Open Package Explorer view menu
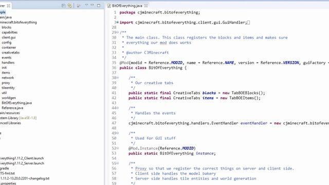The width and height of the screenshot is (329, 185). [x=86, y=5]
